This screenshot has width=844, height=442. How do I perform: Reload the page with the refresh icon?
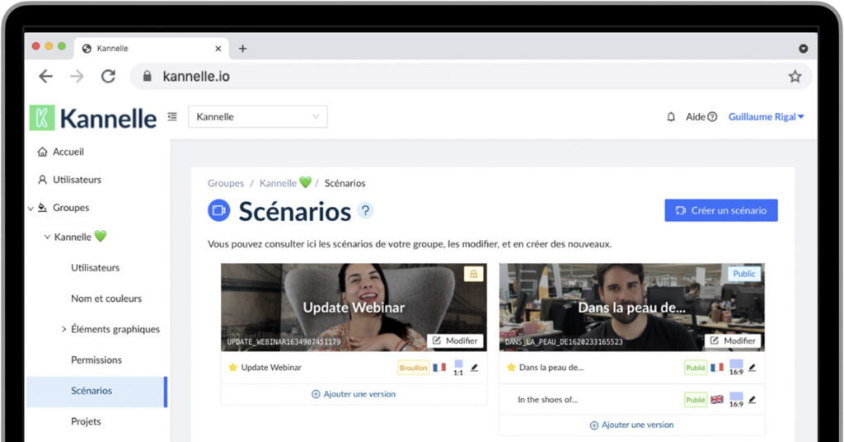(108, 77)
